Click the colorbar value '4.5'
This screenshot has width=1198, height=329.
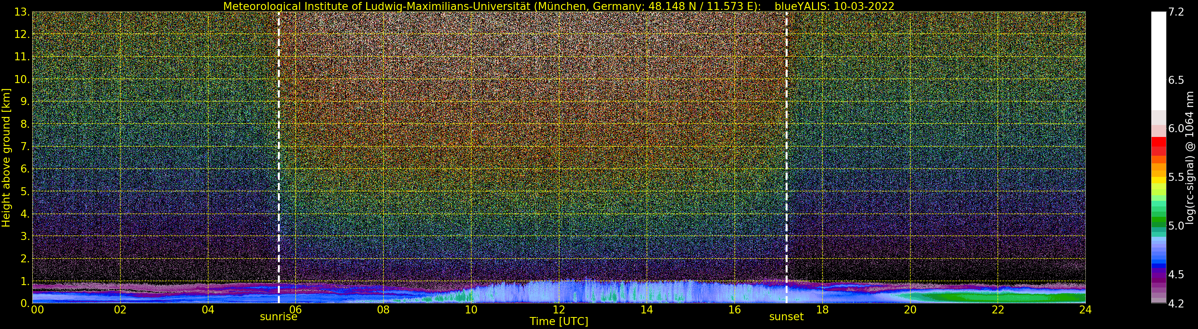[1176, 274]
